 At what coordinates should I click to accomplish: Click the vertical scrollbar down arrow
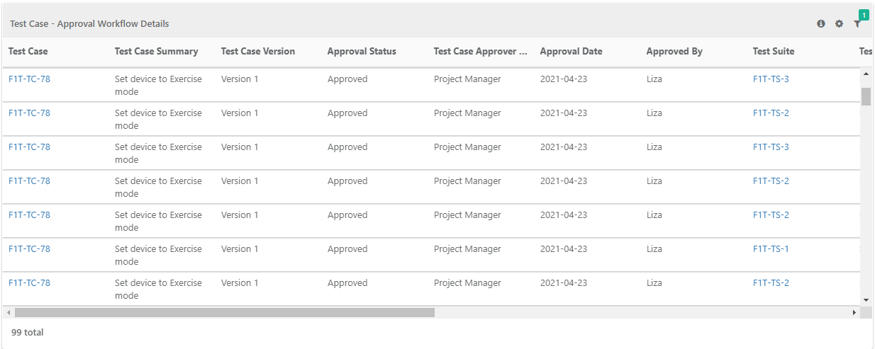(x=866, y=300)
